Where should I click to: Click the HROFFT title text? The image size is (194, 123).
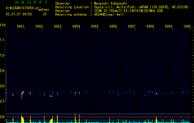[31, 2]
